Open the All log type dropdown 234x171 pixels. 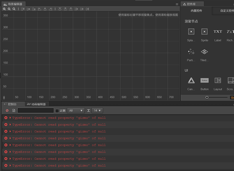coord(76,110)
